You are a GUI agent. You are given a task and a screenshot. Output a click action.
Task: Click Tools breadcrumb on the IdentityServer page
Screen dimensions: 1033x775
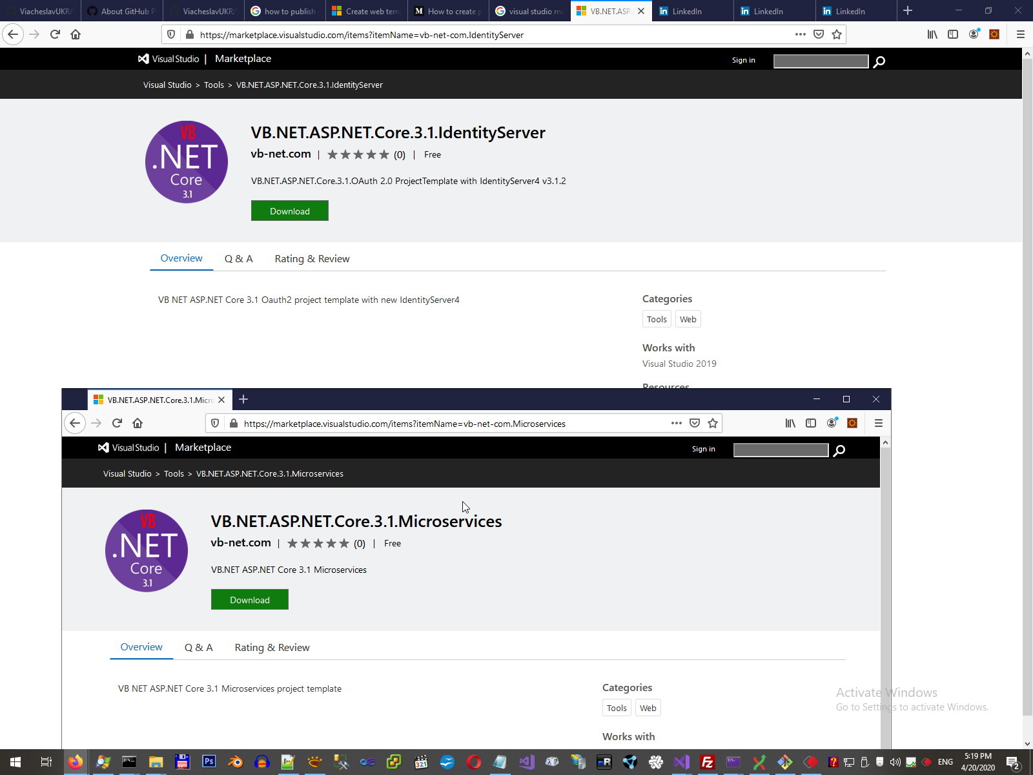click(x=214, y=85)
